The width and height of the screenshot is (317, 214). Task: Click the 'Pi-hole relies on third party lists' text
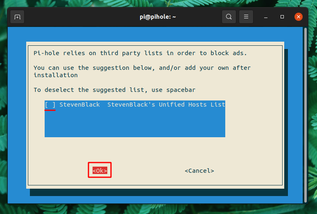pyautogui.click(x=140, y=53)
